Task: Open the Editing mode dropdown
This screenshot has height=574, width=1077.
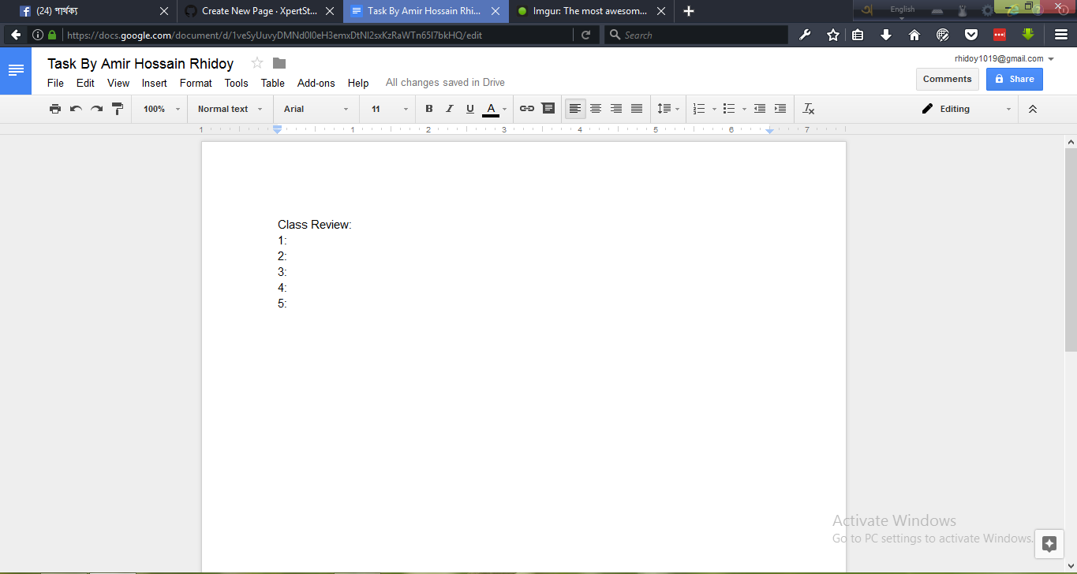Action: pyautogui.click(x=967, y=109)
